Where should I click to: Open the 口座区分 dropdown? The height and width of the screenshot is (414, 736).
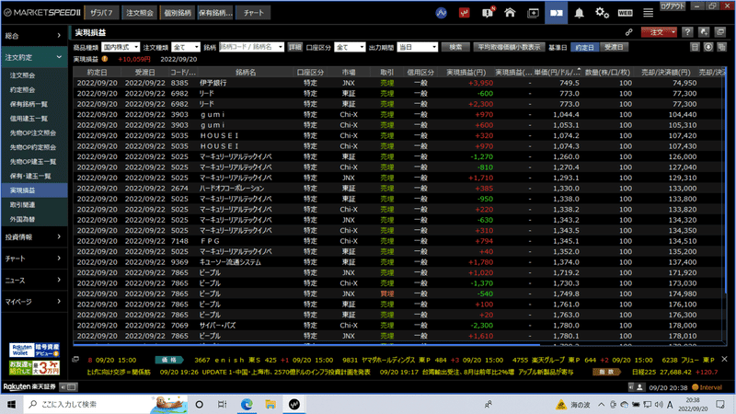[350, 47]
